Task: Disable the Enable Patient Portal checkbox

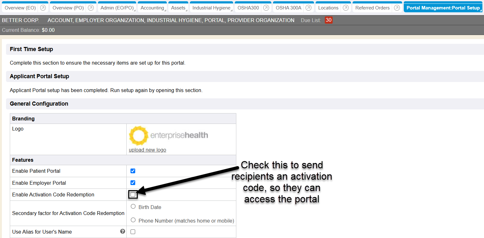Action: pos(133,171)
